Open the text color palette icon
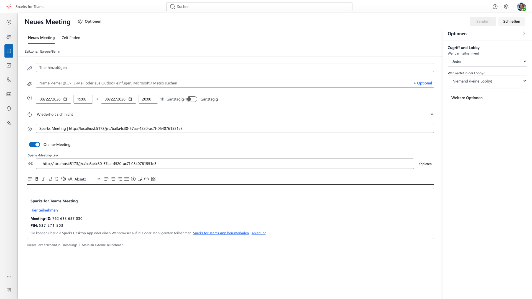The image size is (532, 299). (63, 179)
